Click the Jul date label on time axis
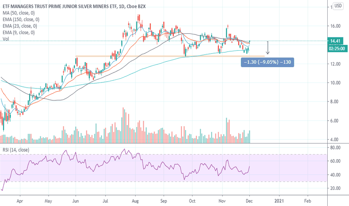349x206 pixels. coord(105,201)
